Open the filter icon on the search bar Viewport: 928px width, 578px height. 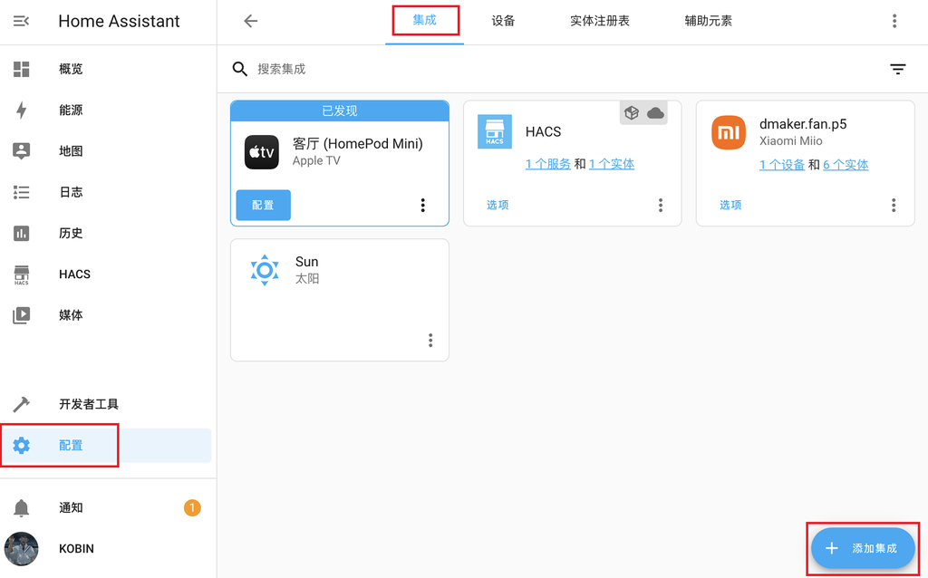coord(897,69)
